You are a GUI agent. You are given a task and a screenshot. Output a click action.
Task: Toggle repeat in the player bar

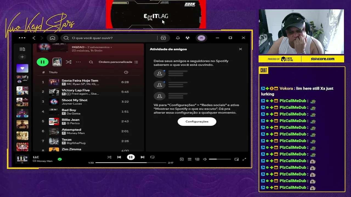[152, 157]
